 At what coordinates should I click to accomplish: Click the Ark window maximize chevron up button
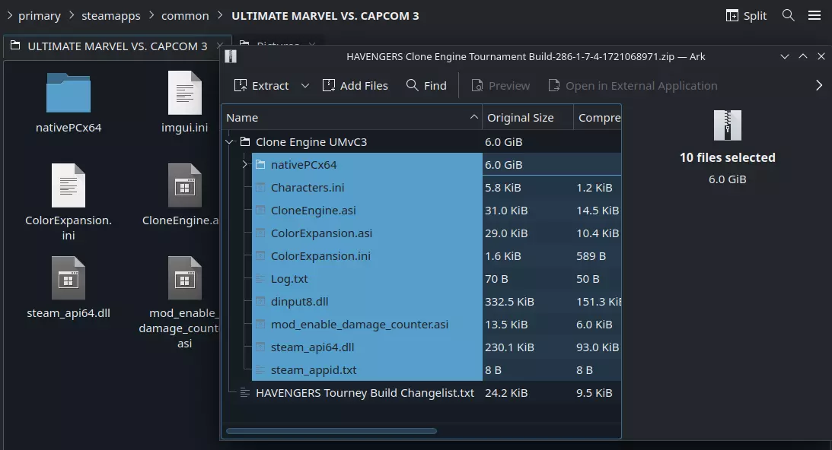[803, 57]
